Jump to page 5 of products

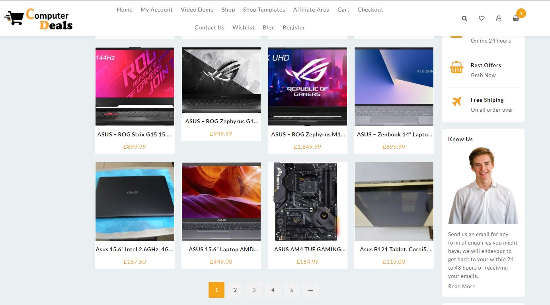(292, 290)
